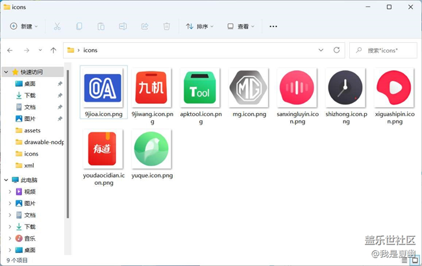Click the Share icon in toolbar
422x266 pixels.
145,27
